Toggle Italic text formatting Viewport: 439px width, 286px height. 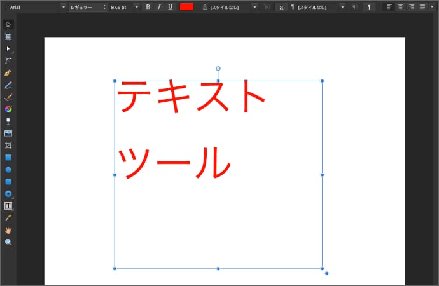click(x=158, y=6)
